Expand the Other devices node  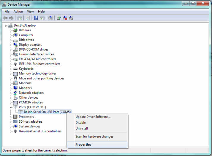click(11, 98)
